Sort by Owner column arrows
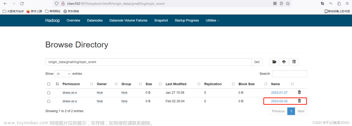 click(116, 84)
